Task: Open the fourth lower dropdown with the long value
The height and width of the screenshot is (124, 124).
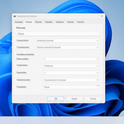Action: point(71,80)
